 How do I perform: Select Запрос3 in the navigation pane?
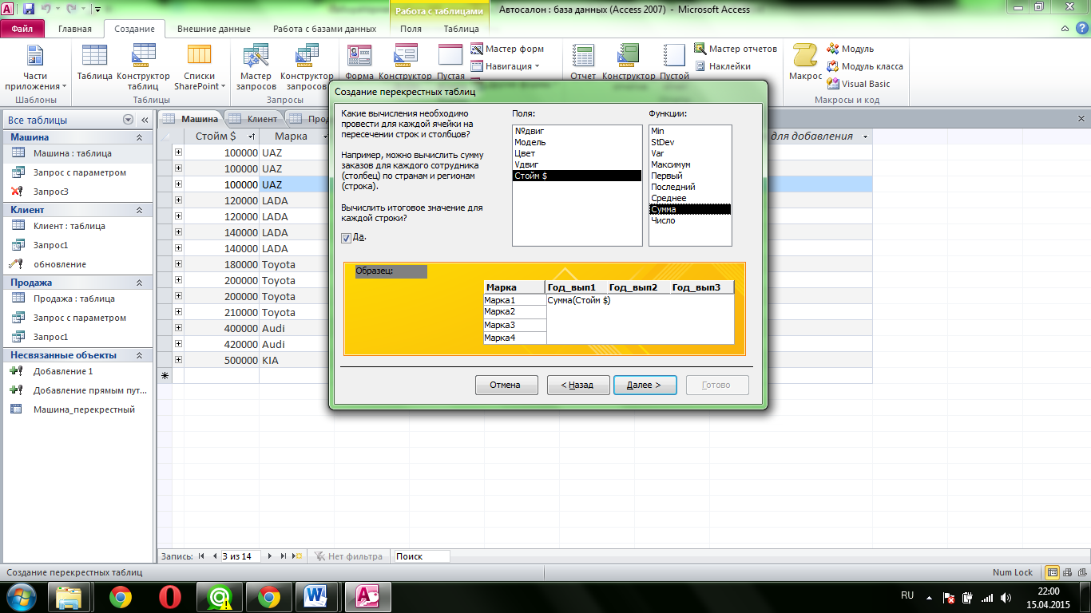tap(76, 192)
